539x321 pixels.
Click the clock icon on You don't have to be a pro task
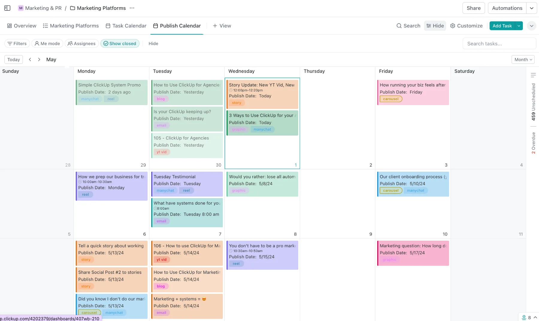231,251
